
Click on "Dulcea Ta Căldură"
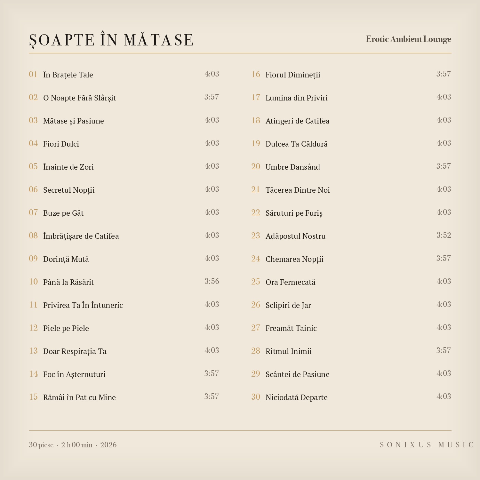pos(297,144)
